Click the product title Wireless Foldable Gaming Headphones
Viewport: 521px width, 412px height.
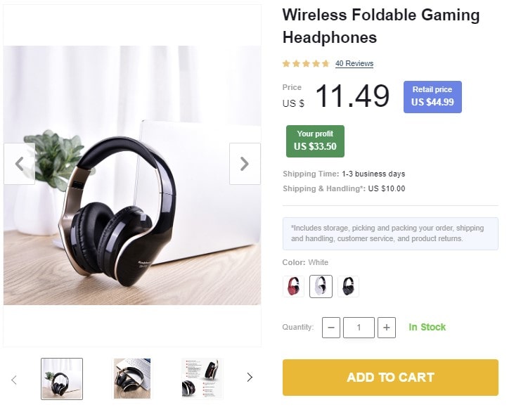(x=380, y=26)
